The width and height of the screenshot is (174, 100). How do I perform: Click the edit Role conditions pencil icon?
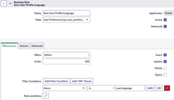46,96
